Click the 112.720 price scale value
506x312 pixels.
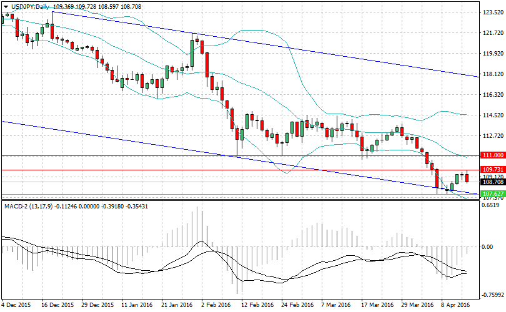pos(493,135)
